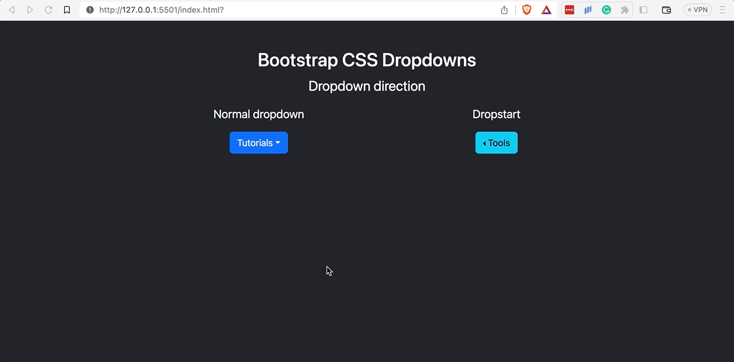Open the Tutorials dropdown
This screenshot has height=362, width=734.
coord(259,142)
